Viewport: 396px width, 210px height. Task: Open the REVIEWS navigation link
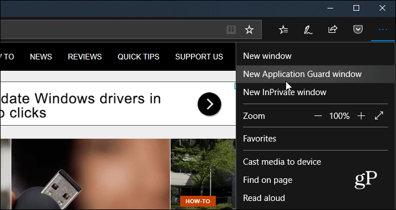pos(84,57)
